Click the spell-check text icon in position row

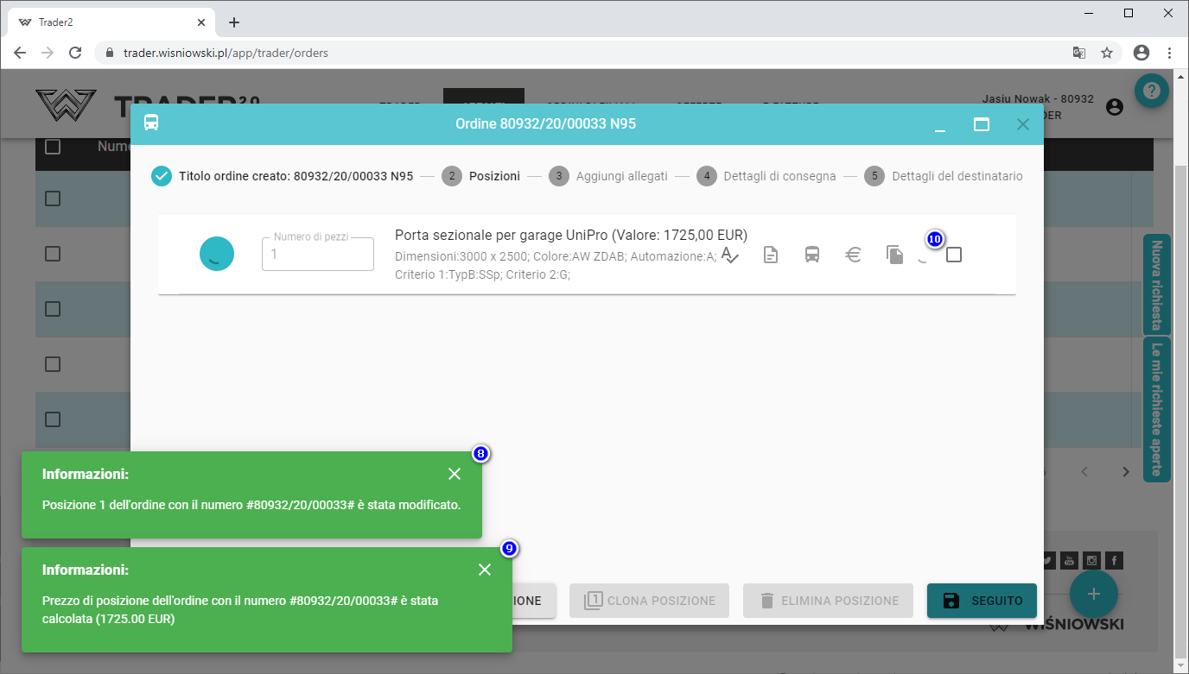[x=730, y=255]
